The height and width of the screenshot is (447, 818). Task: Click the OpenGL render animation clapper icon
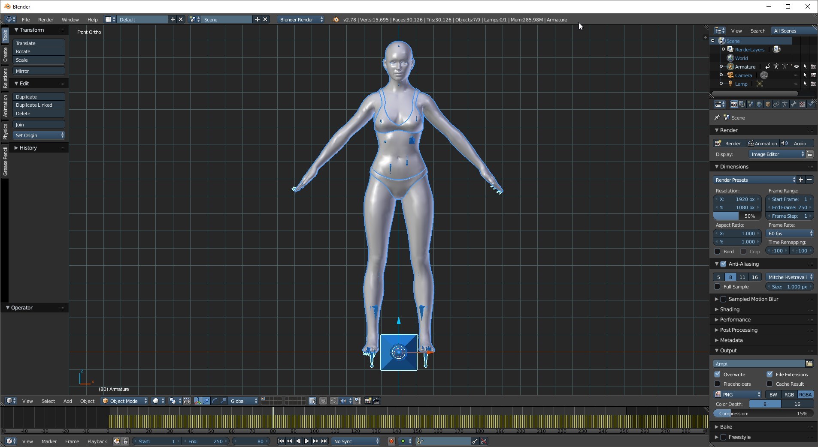[376, 401]
